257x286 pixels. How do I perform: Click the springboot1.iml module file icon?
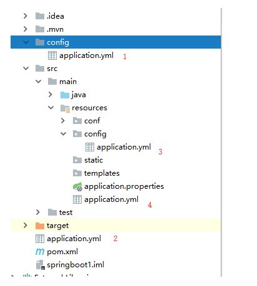click(x=41, y=265)
